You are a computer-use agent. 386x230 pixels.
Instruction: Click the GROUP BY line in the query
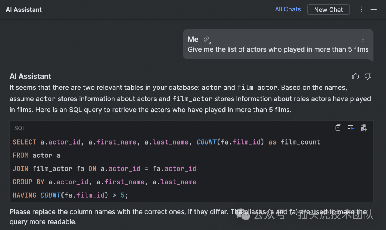click(104, 182)
